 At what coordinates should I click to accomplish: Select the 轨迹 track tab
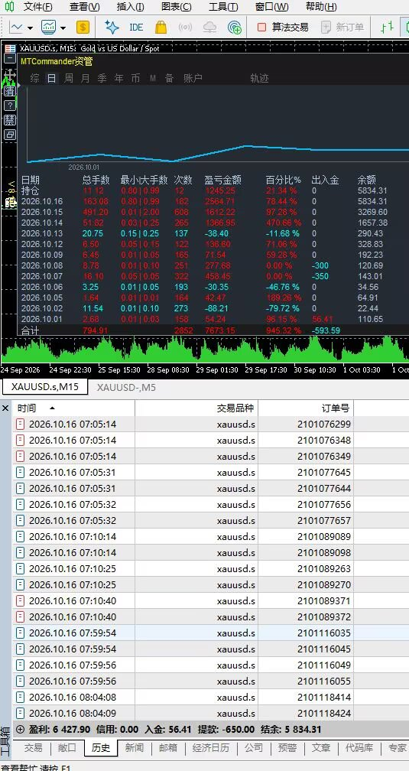259,78
